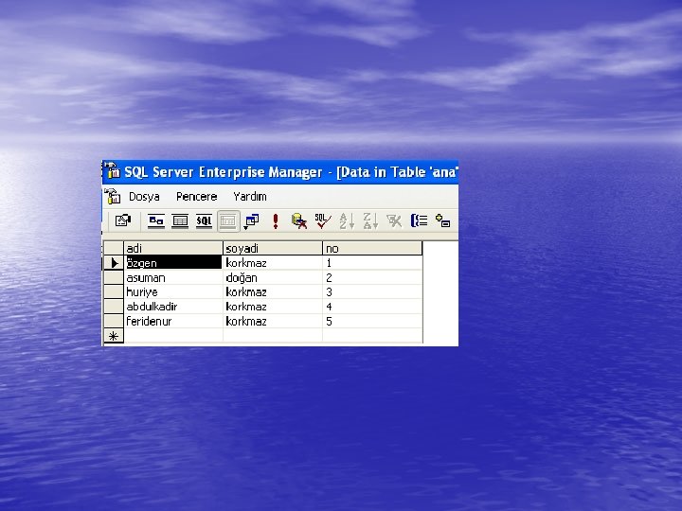Click the menu bar application icon
The height and width of the screenshot is (511, 682).
(112, 197)
